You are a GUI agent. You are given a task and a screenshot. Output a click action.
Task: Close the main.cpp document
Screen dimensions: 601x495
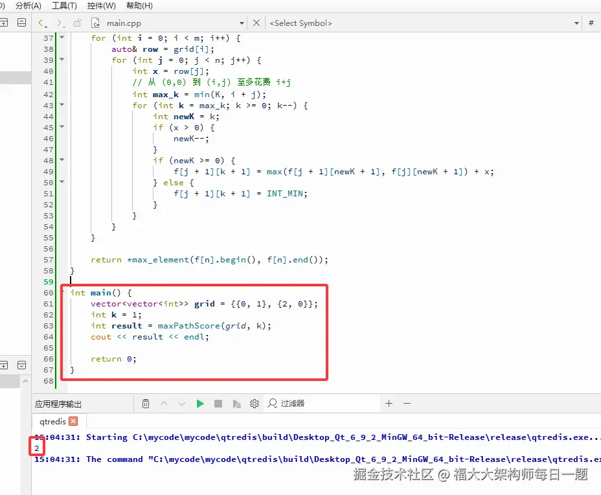256,23
